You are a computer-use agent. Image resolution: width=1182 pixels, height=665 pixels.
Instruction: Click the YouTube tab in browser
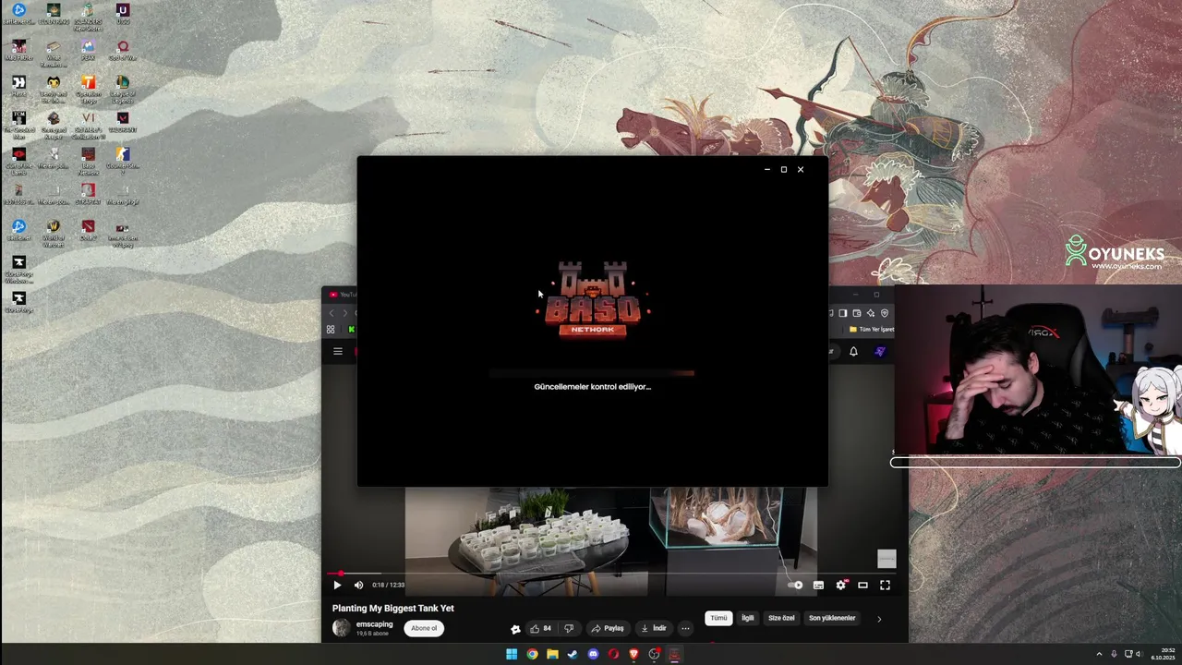point(342,295)
